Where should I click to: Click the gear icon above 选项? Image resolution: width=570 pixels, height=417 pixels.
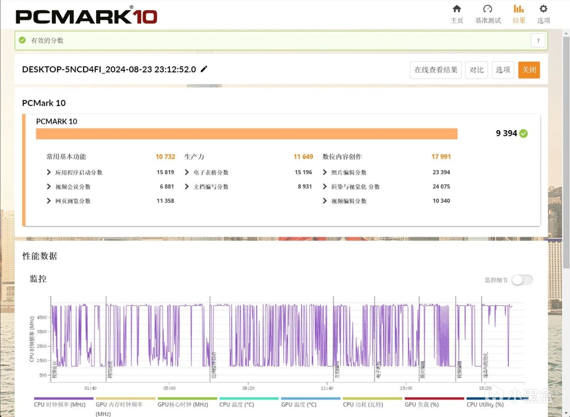tap(543, 9)
